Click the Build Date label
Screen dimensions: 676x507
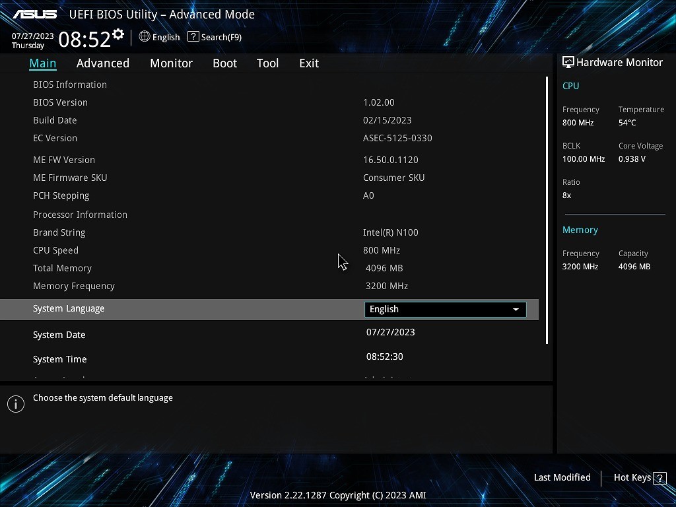[x=55, y=120]
